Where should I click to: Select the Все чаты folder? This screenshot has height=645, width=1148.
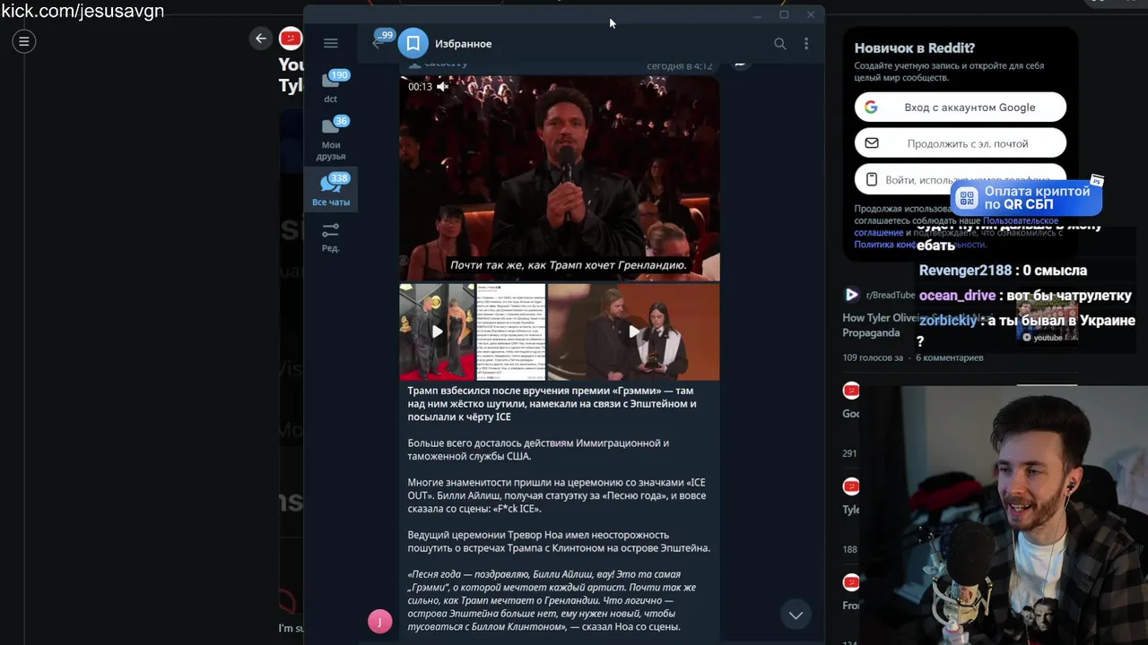331,190
